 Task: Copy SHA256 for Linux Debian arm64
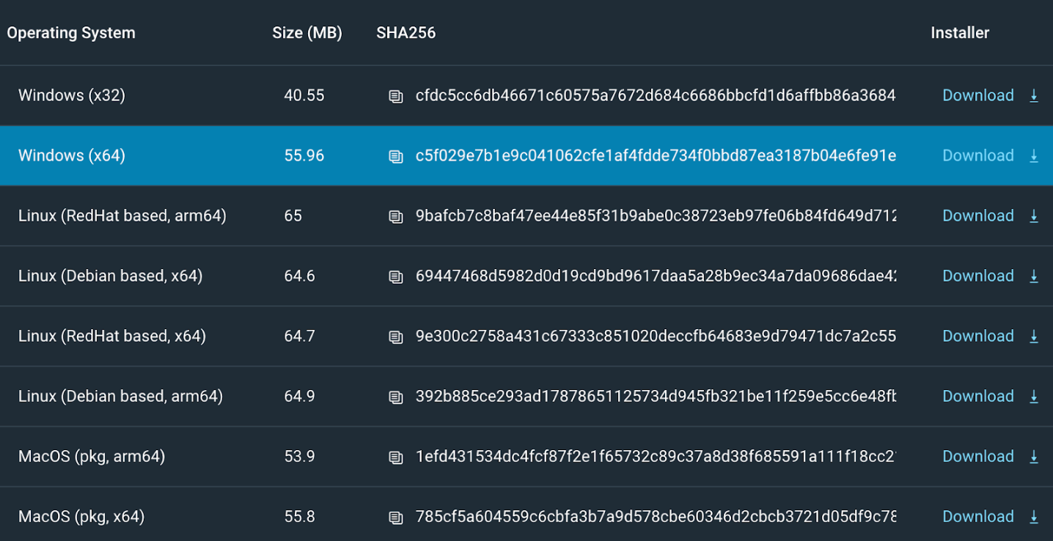pyautogui.click(x=396, y=397)
